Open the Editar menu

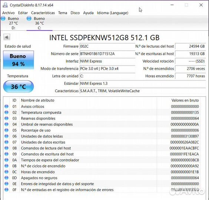coord(23,13)
